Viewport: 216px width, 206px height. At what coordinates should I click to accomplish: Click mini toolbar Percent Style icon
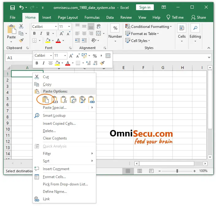(x=95, y=56)
